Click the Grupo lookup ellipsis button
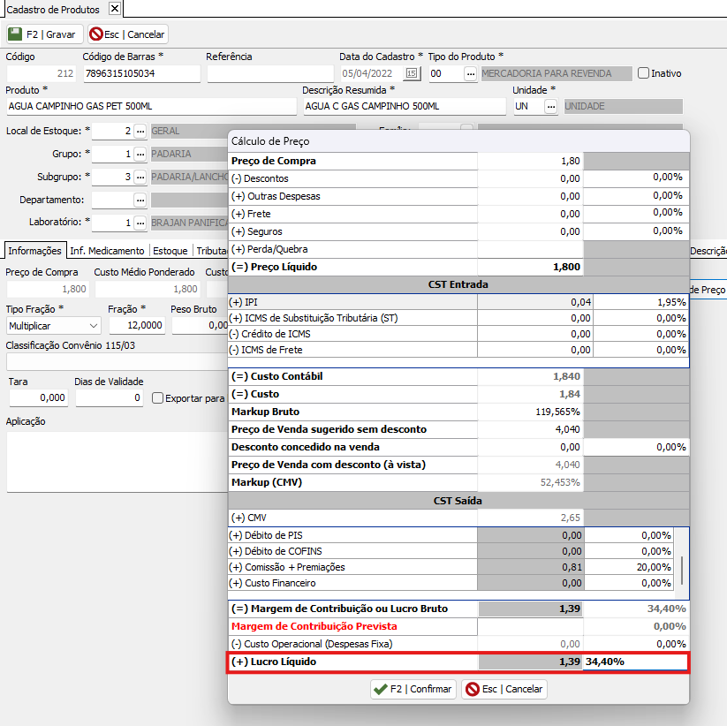The width and height of the screenshot is (727, 726). point(139,155)
